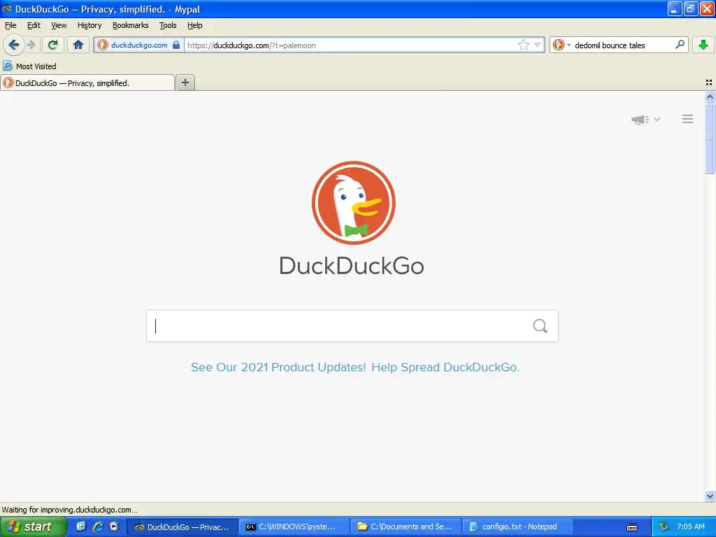Switch to C:\Documents and Se... folder taskbar button
The width and height of the screenshot is (716, 537).
coord(406,527)
